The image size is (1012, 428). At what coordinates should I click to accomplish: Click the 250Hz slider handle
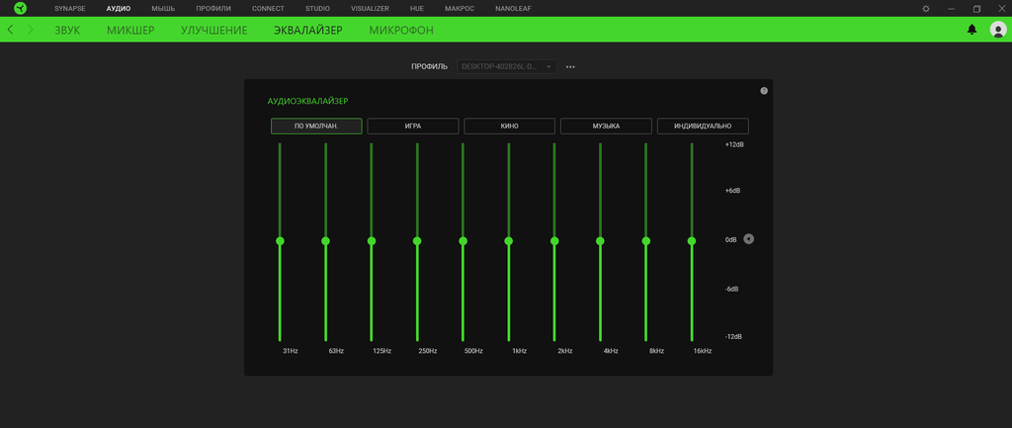(x=417, y=241)
